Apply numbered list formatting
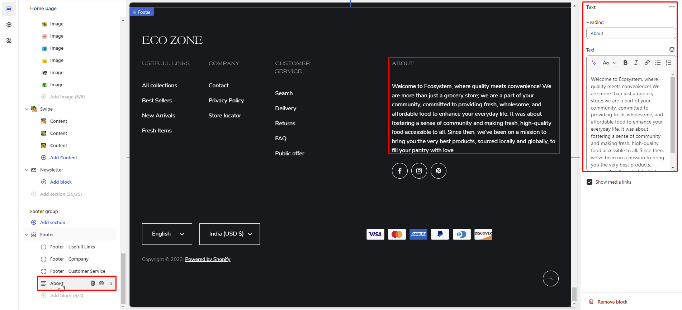The width and height of the screenshot is (682, 310). [668, 63]
